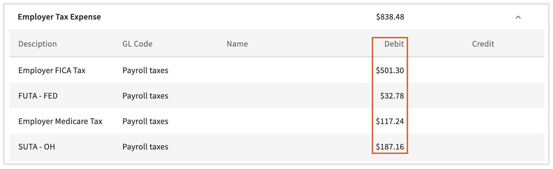Select the Debit column header
Screen dimensions: 553x169
click(x=394, y=44)
